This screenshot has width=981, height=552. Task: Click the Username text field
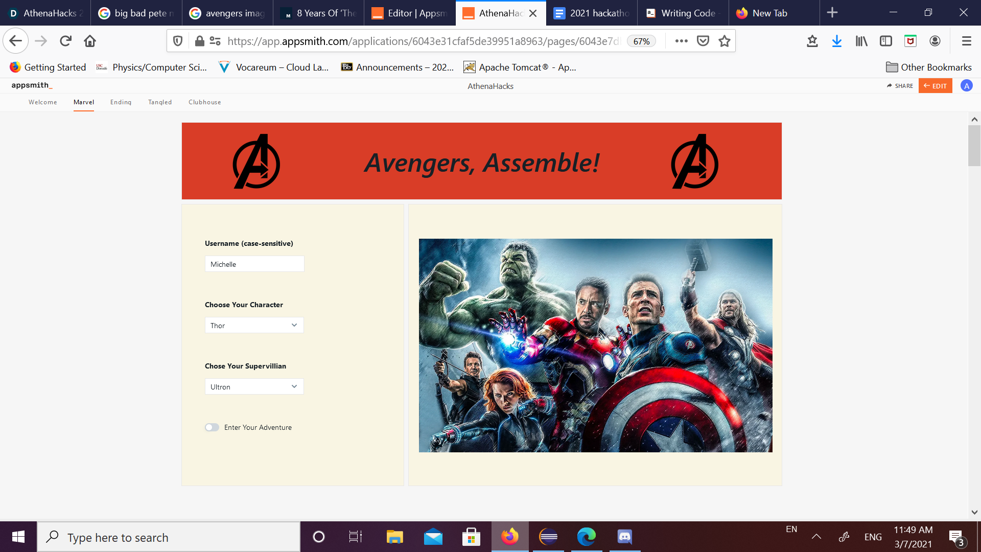(x=254, y=264)
